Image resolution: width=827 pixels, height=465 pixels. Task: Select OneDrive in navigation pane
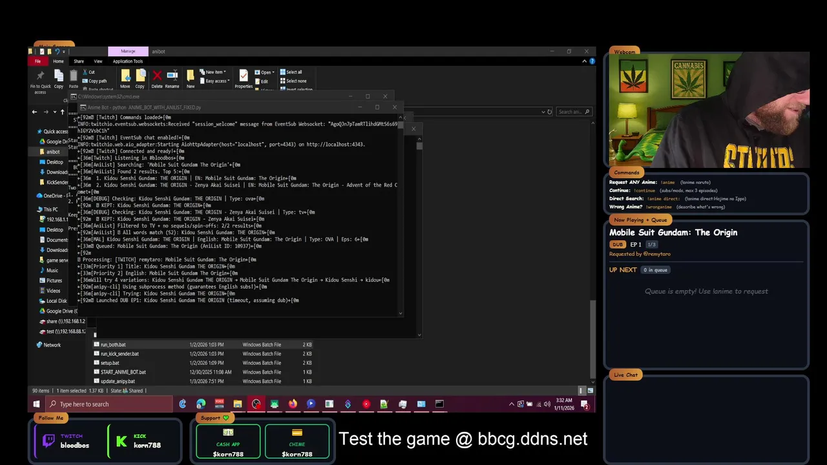coord(50,196)
